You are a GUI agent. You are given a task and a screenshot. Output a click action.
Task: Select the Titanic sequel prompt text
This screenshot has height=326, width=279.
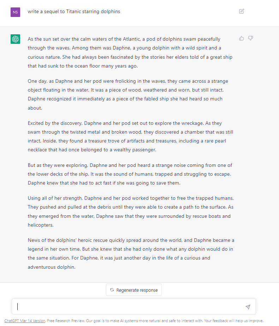[74, 11]
